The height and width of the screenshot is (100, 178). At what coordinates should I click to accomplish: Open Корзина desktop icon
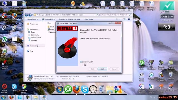coord(171,76)
